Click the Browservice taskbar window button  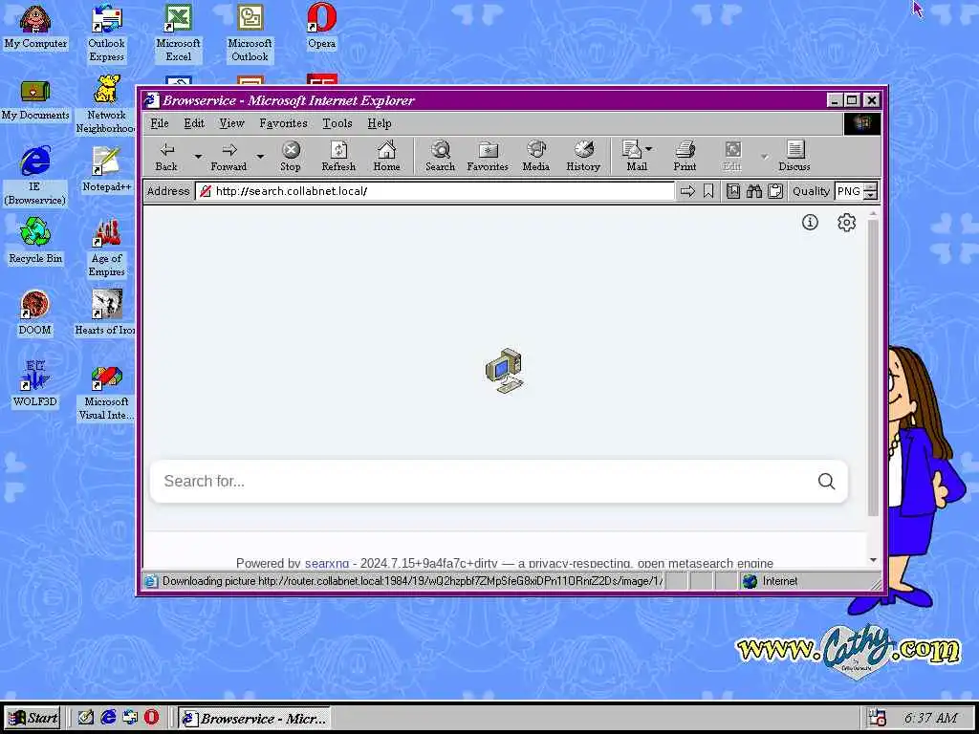click(x=253, y=719)
